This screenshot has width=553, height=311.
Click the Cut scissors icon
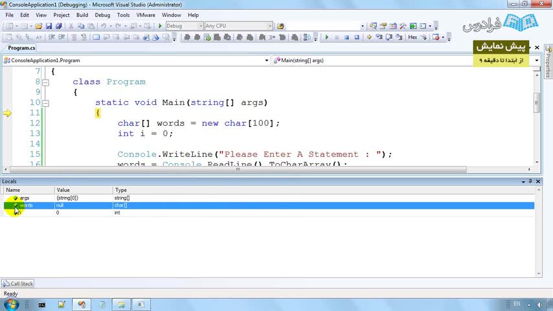click(71, 26)
